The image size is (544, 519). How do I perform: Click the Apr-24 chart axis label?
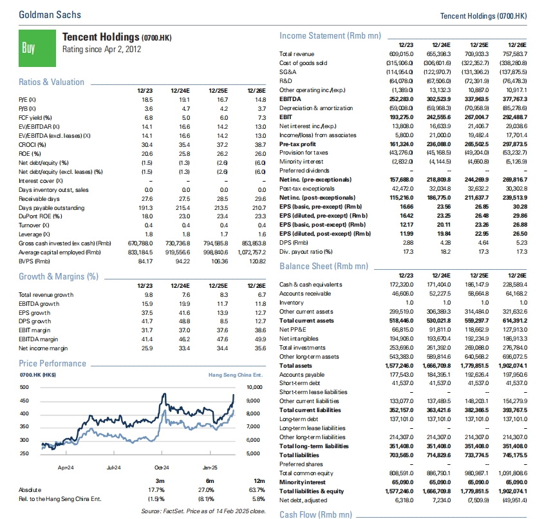pyautogui.click(x=66, y=467)
